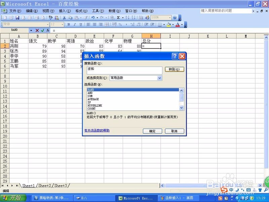Viewport: 269px width, 202px height.
Task: Click the 搜索函数 search box containing 求和
Action: click(124, 70)
